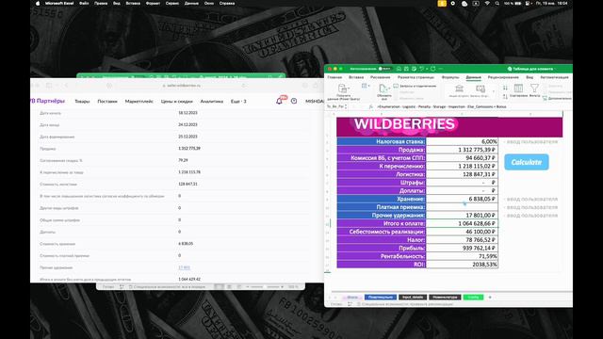
Task: Open the Name Box dropdown in Excel
Action: coord(346,106)
